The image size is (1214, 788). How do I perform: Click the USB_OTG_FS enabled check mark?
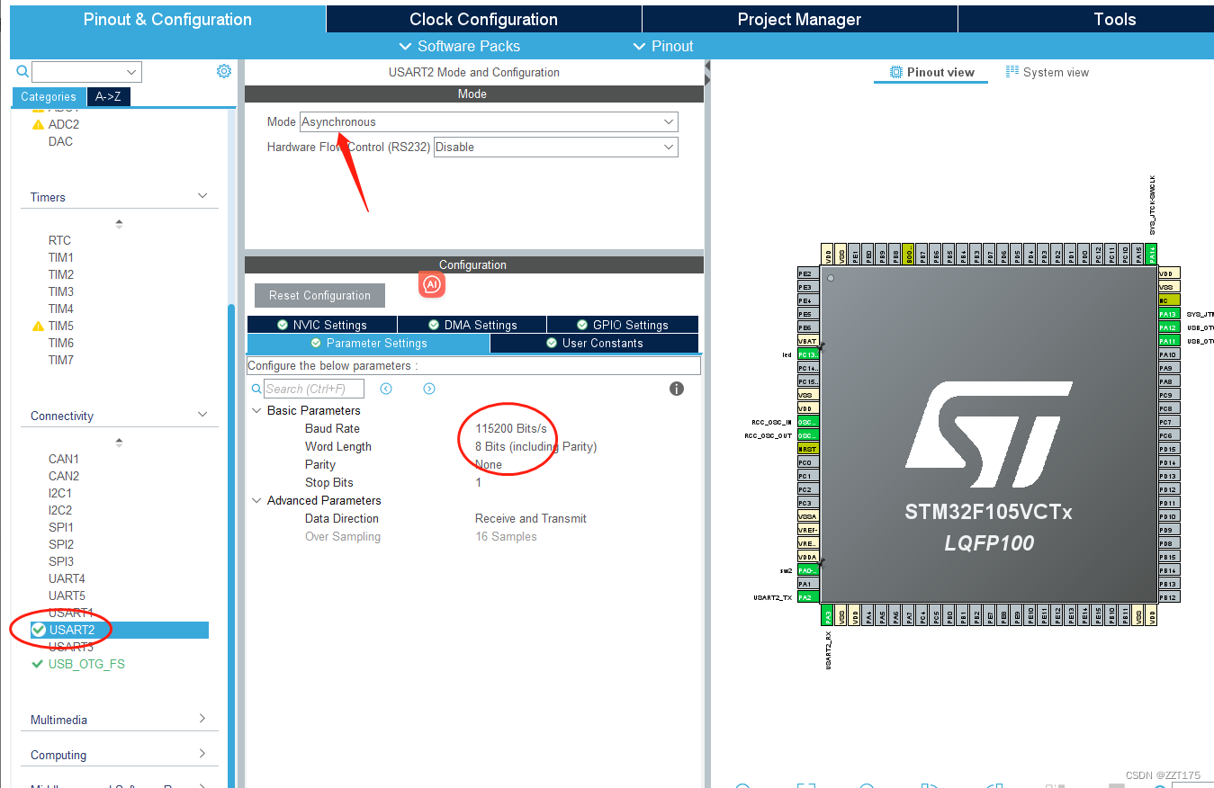37,664
